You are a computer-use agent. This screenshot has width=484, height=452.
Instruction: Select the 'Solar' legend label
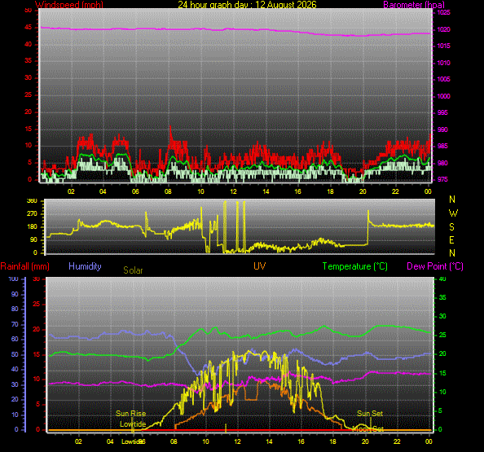[x=133, y=270]
